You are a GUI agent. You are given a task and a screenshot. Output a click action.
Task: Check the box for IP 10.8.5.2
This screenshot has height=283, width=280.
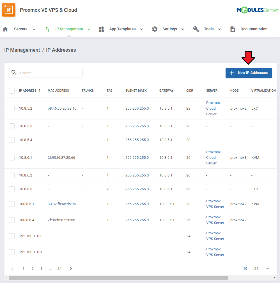pos(12,108)
